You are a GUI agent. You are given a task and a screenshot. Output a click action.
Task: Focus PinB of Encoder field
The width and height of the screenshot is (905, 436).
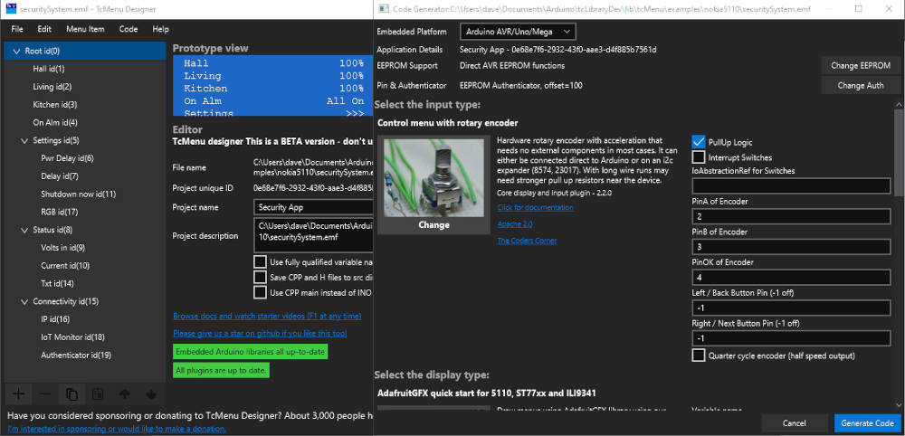[791, 247]
